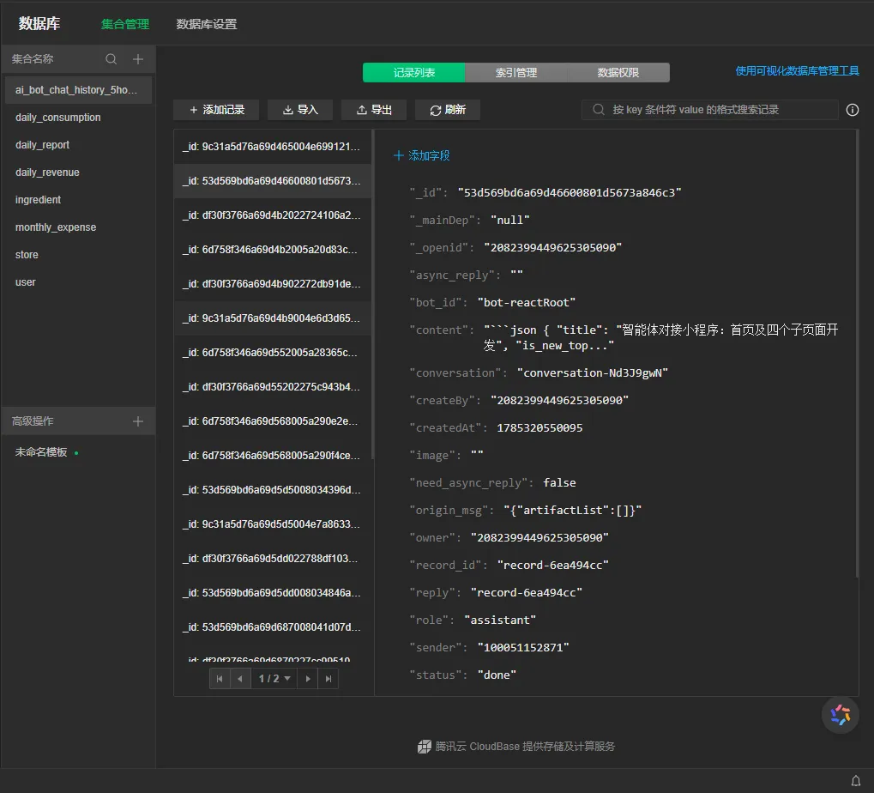Open the daily_revenue collection
This screenshot has height=793, width=874.
tap(79, 173)
